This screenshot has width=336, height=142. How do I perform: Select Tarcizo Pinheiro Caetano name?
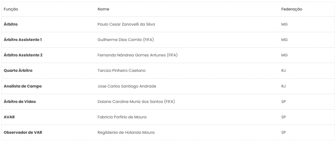(121, 71)
